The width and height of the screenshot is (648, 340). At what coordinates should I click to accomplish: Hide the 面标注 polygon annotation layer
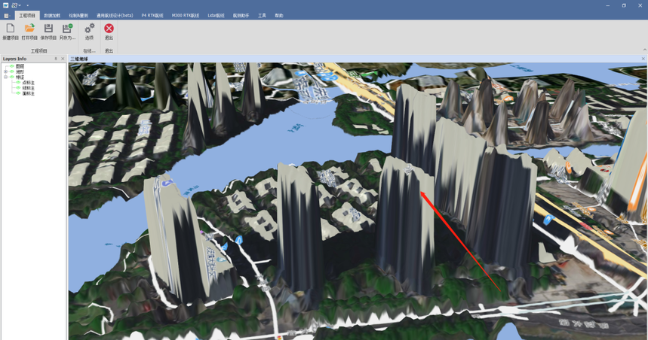18,93
